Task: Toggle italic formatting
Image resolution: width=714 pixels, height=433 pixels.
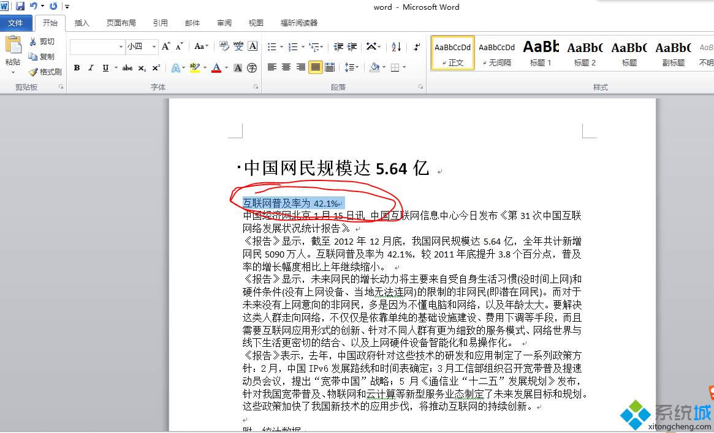Action: point(91,68)
